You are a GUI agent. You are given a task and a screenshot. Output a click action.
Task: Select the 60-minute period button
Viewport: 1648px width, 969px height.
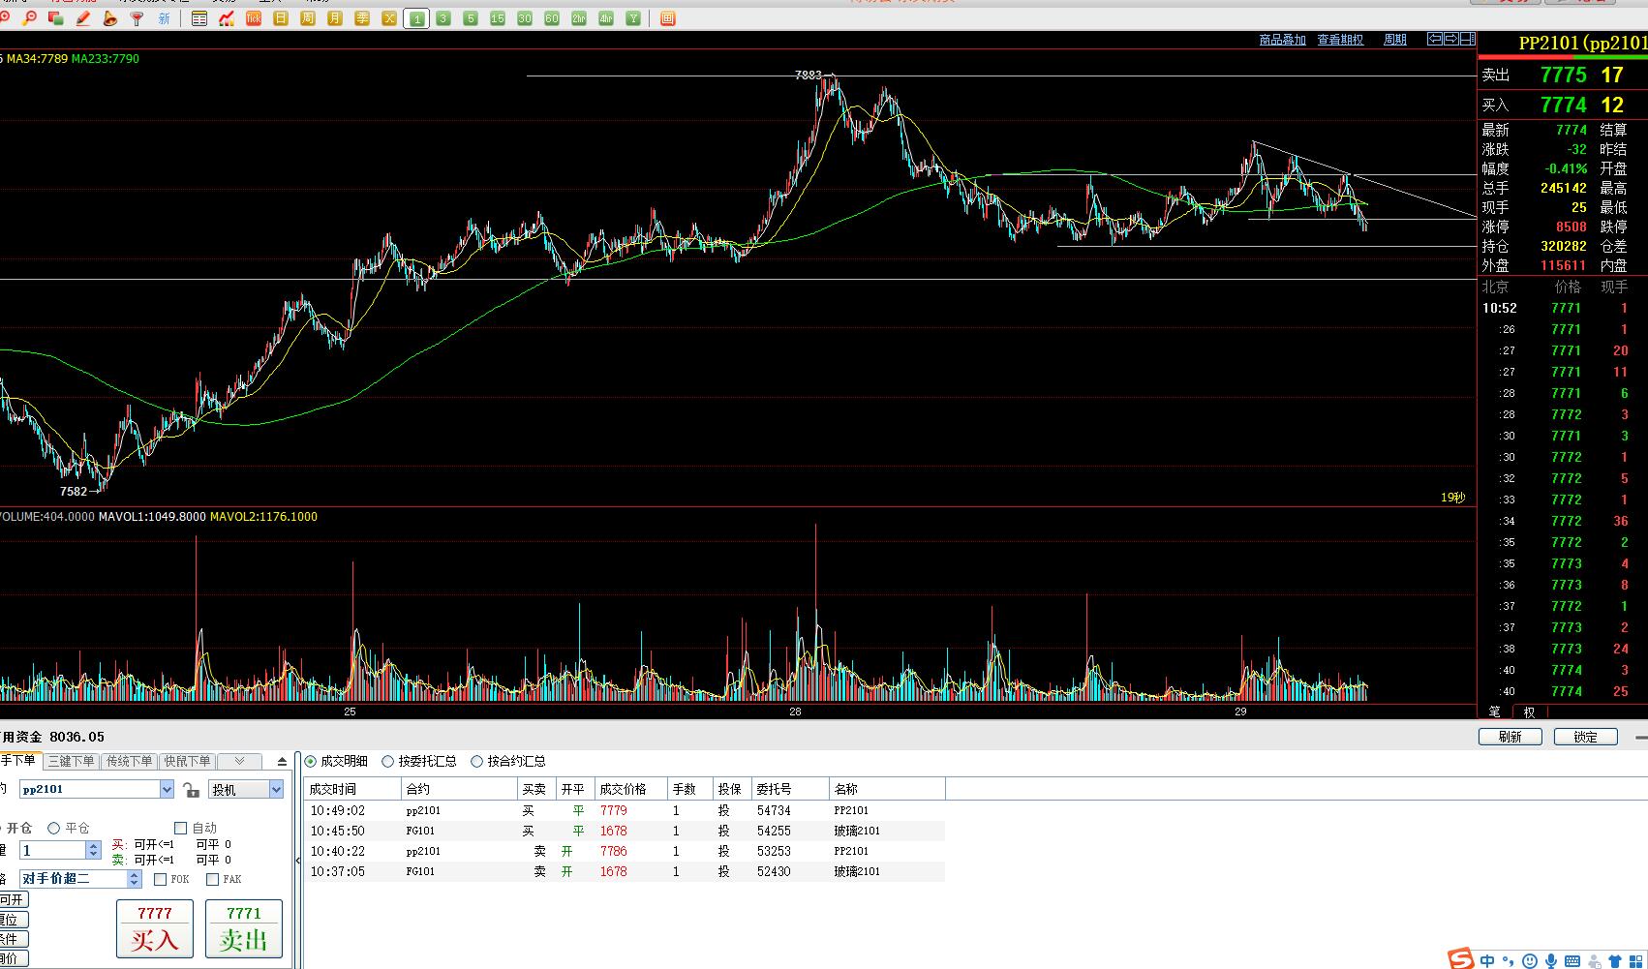pos(552,18)
